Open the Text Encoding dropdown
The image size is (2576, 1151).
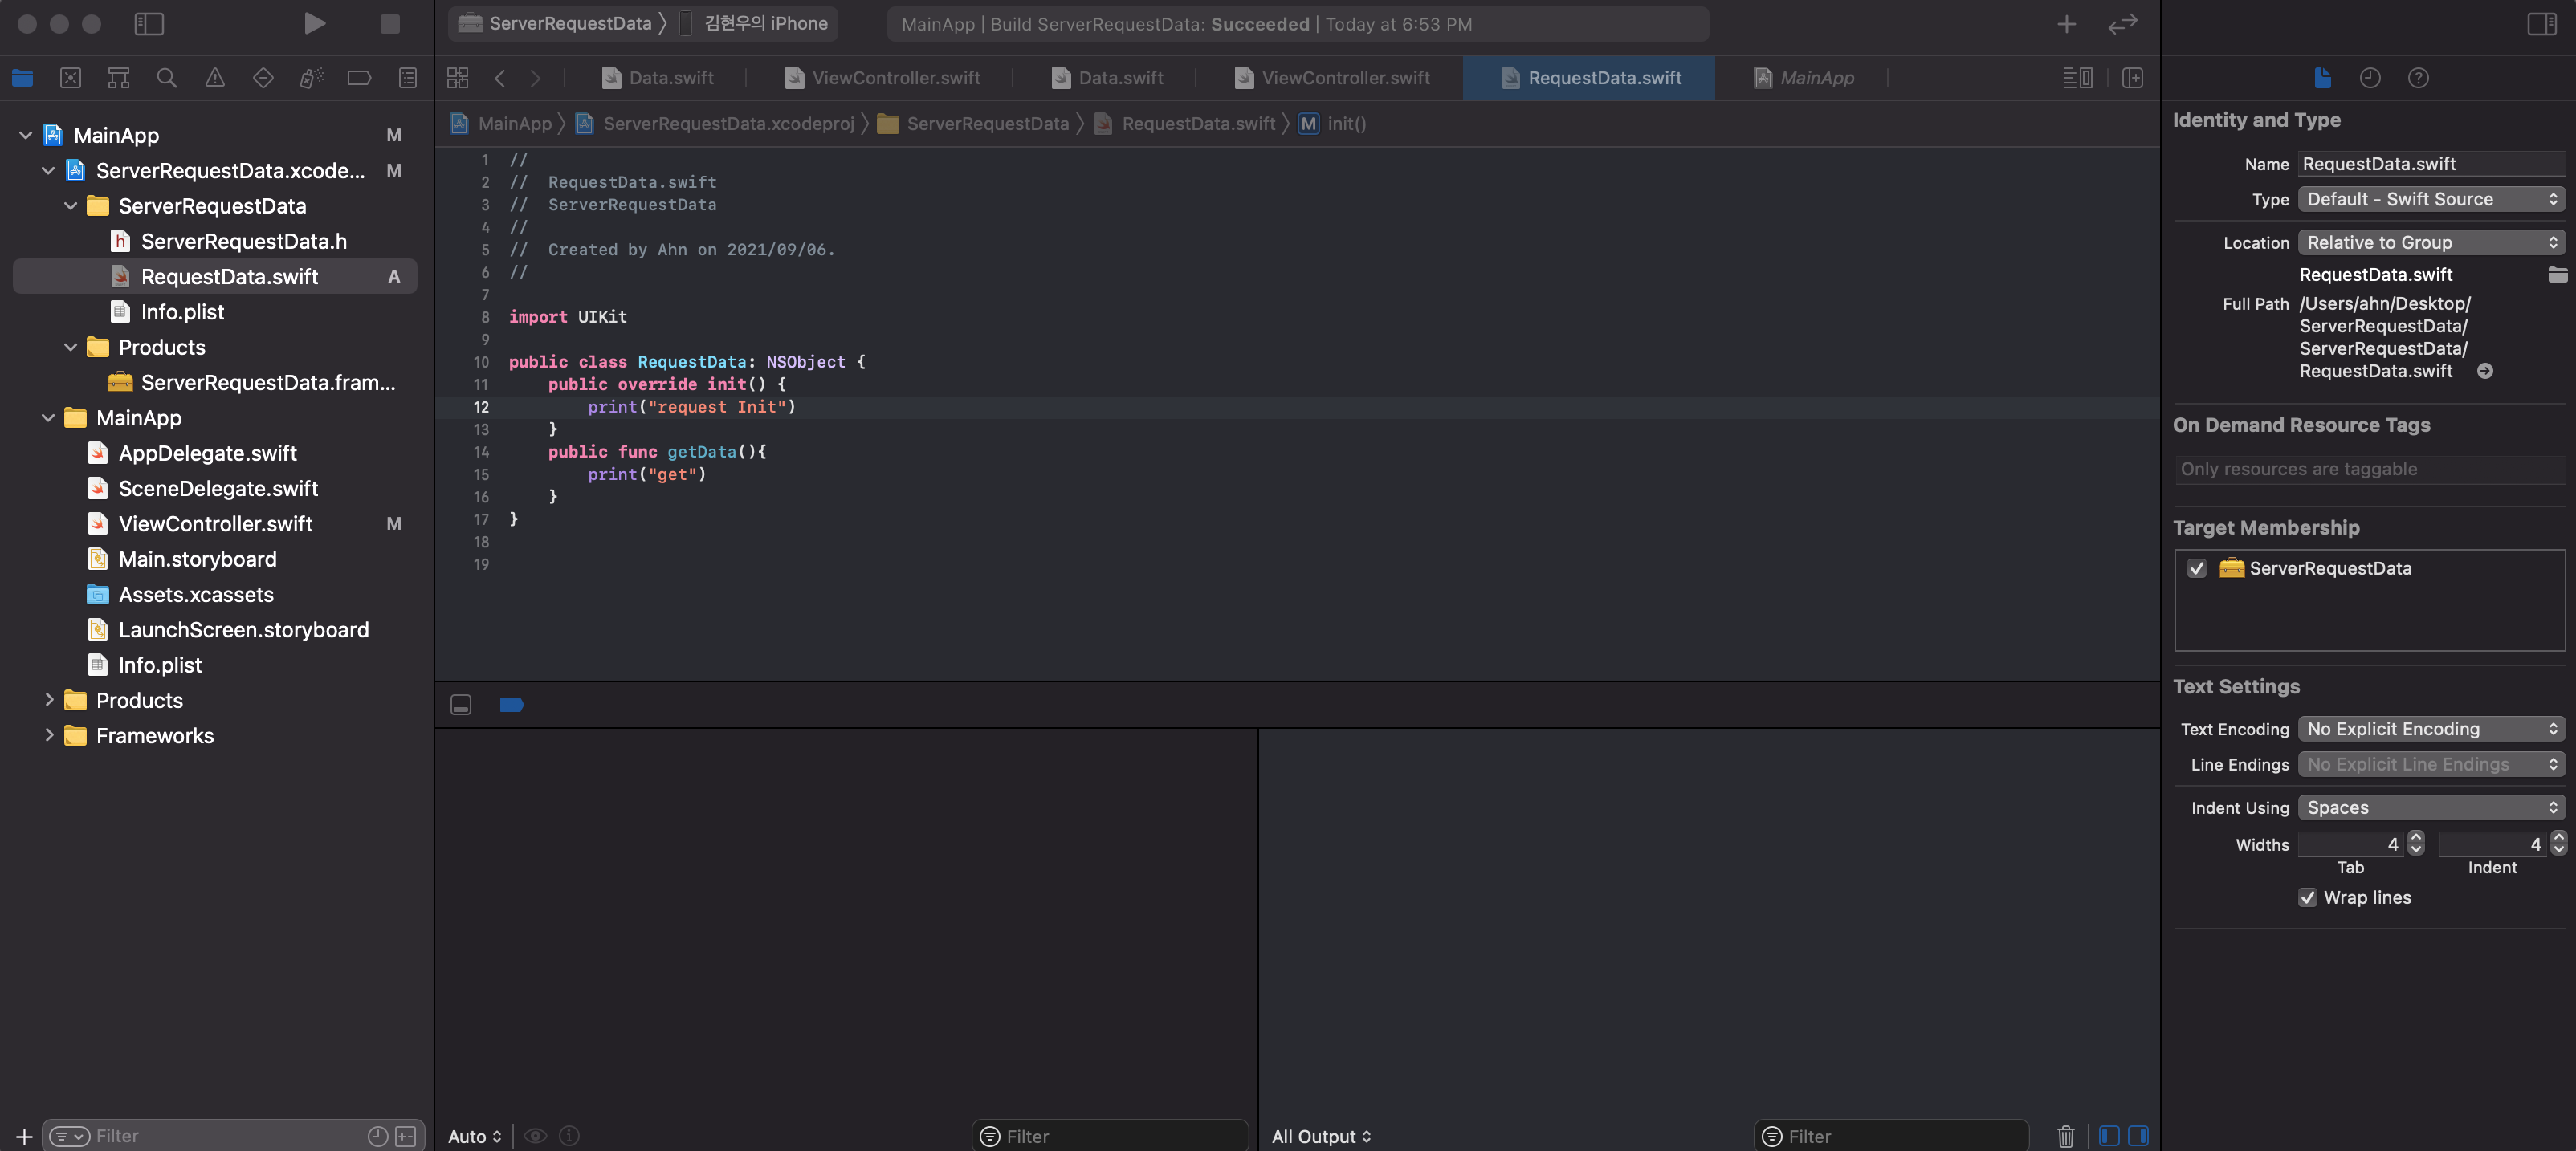[x=2431, y=729]
